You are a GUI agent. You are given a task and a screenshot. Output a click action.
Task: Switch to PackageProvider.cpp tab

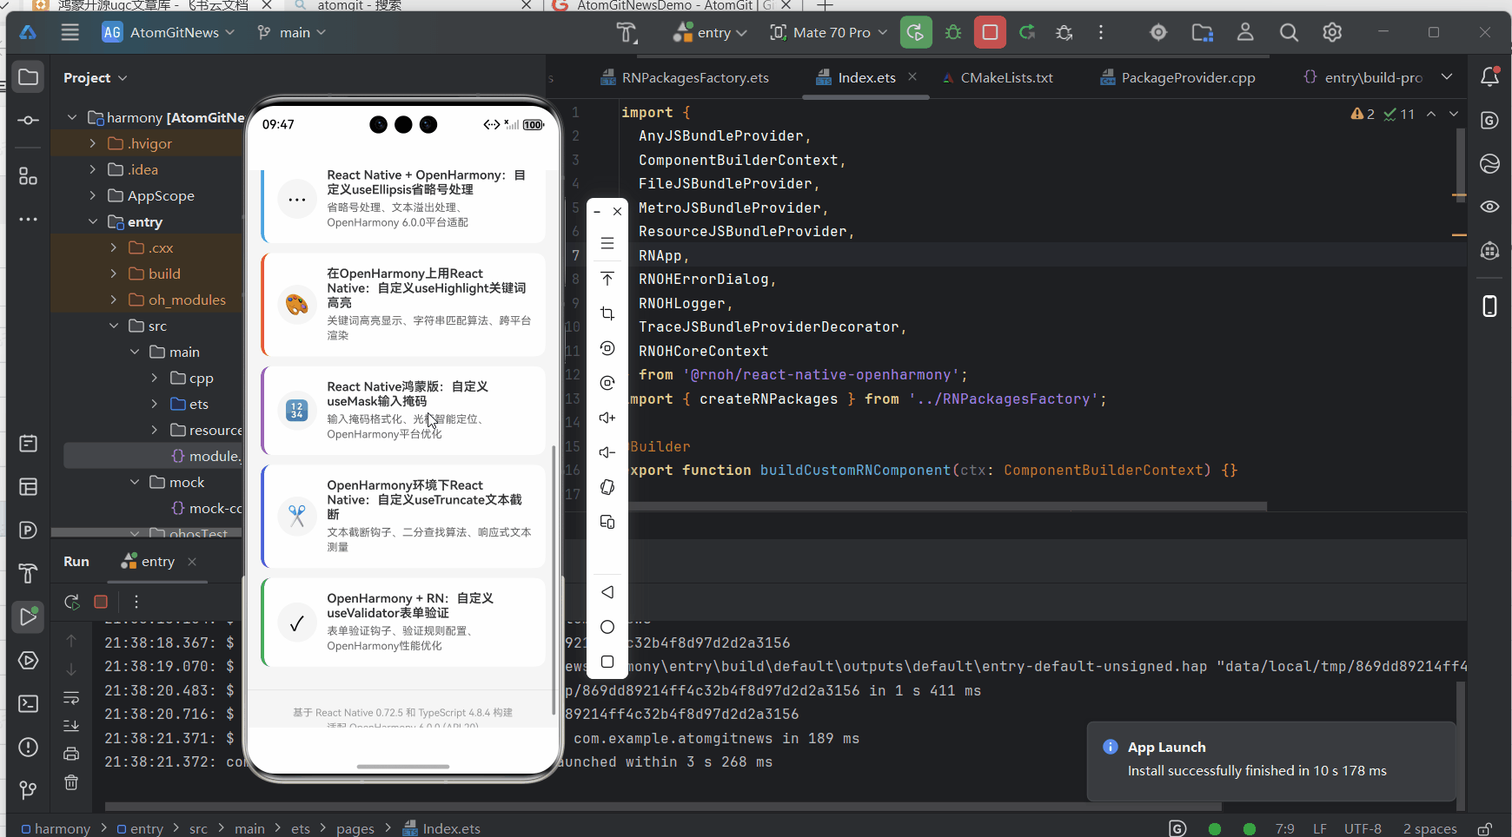pyautogui.click(x=1177, y=77)
